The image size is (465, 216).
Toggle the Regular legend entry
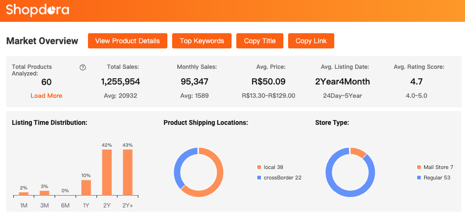(432, 178)
